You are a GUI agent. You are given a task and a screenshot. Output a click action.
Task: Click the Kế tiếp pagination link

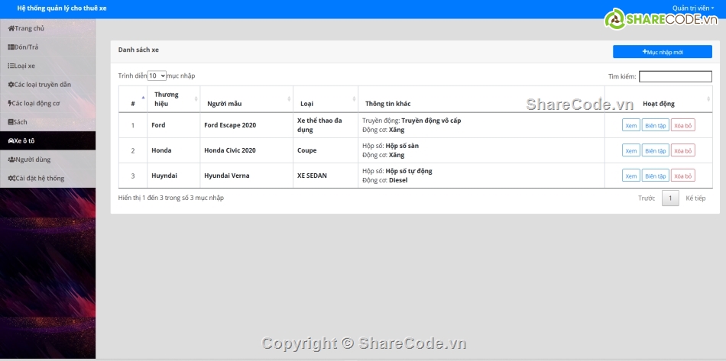pos(695,198)
